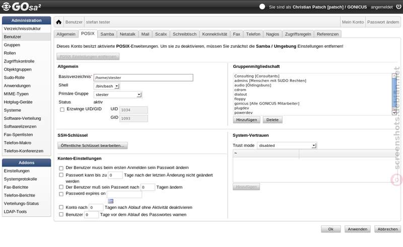
Task: Toggle 'Benutzer' password warning checkbox
Action: point(61,214)
